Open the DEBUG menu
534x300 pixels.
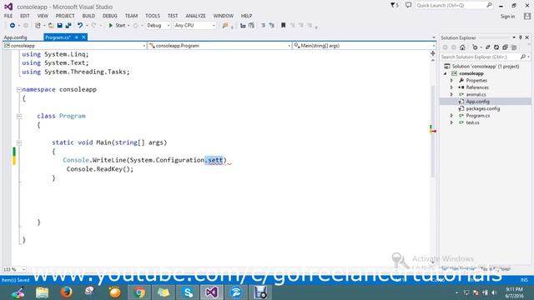pyautogui.click(x=110, y=16)
